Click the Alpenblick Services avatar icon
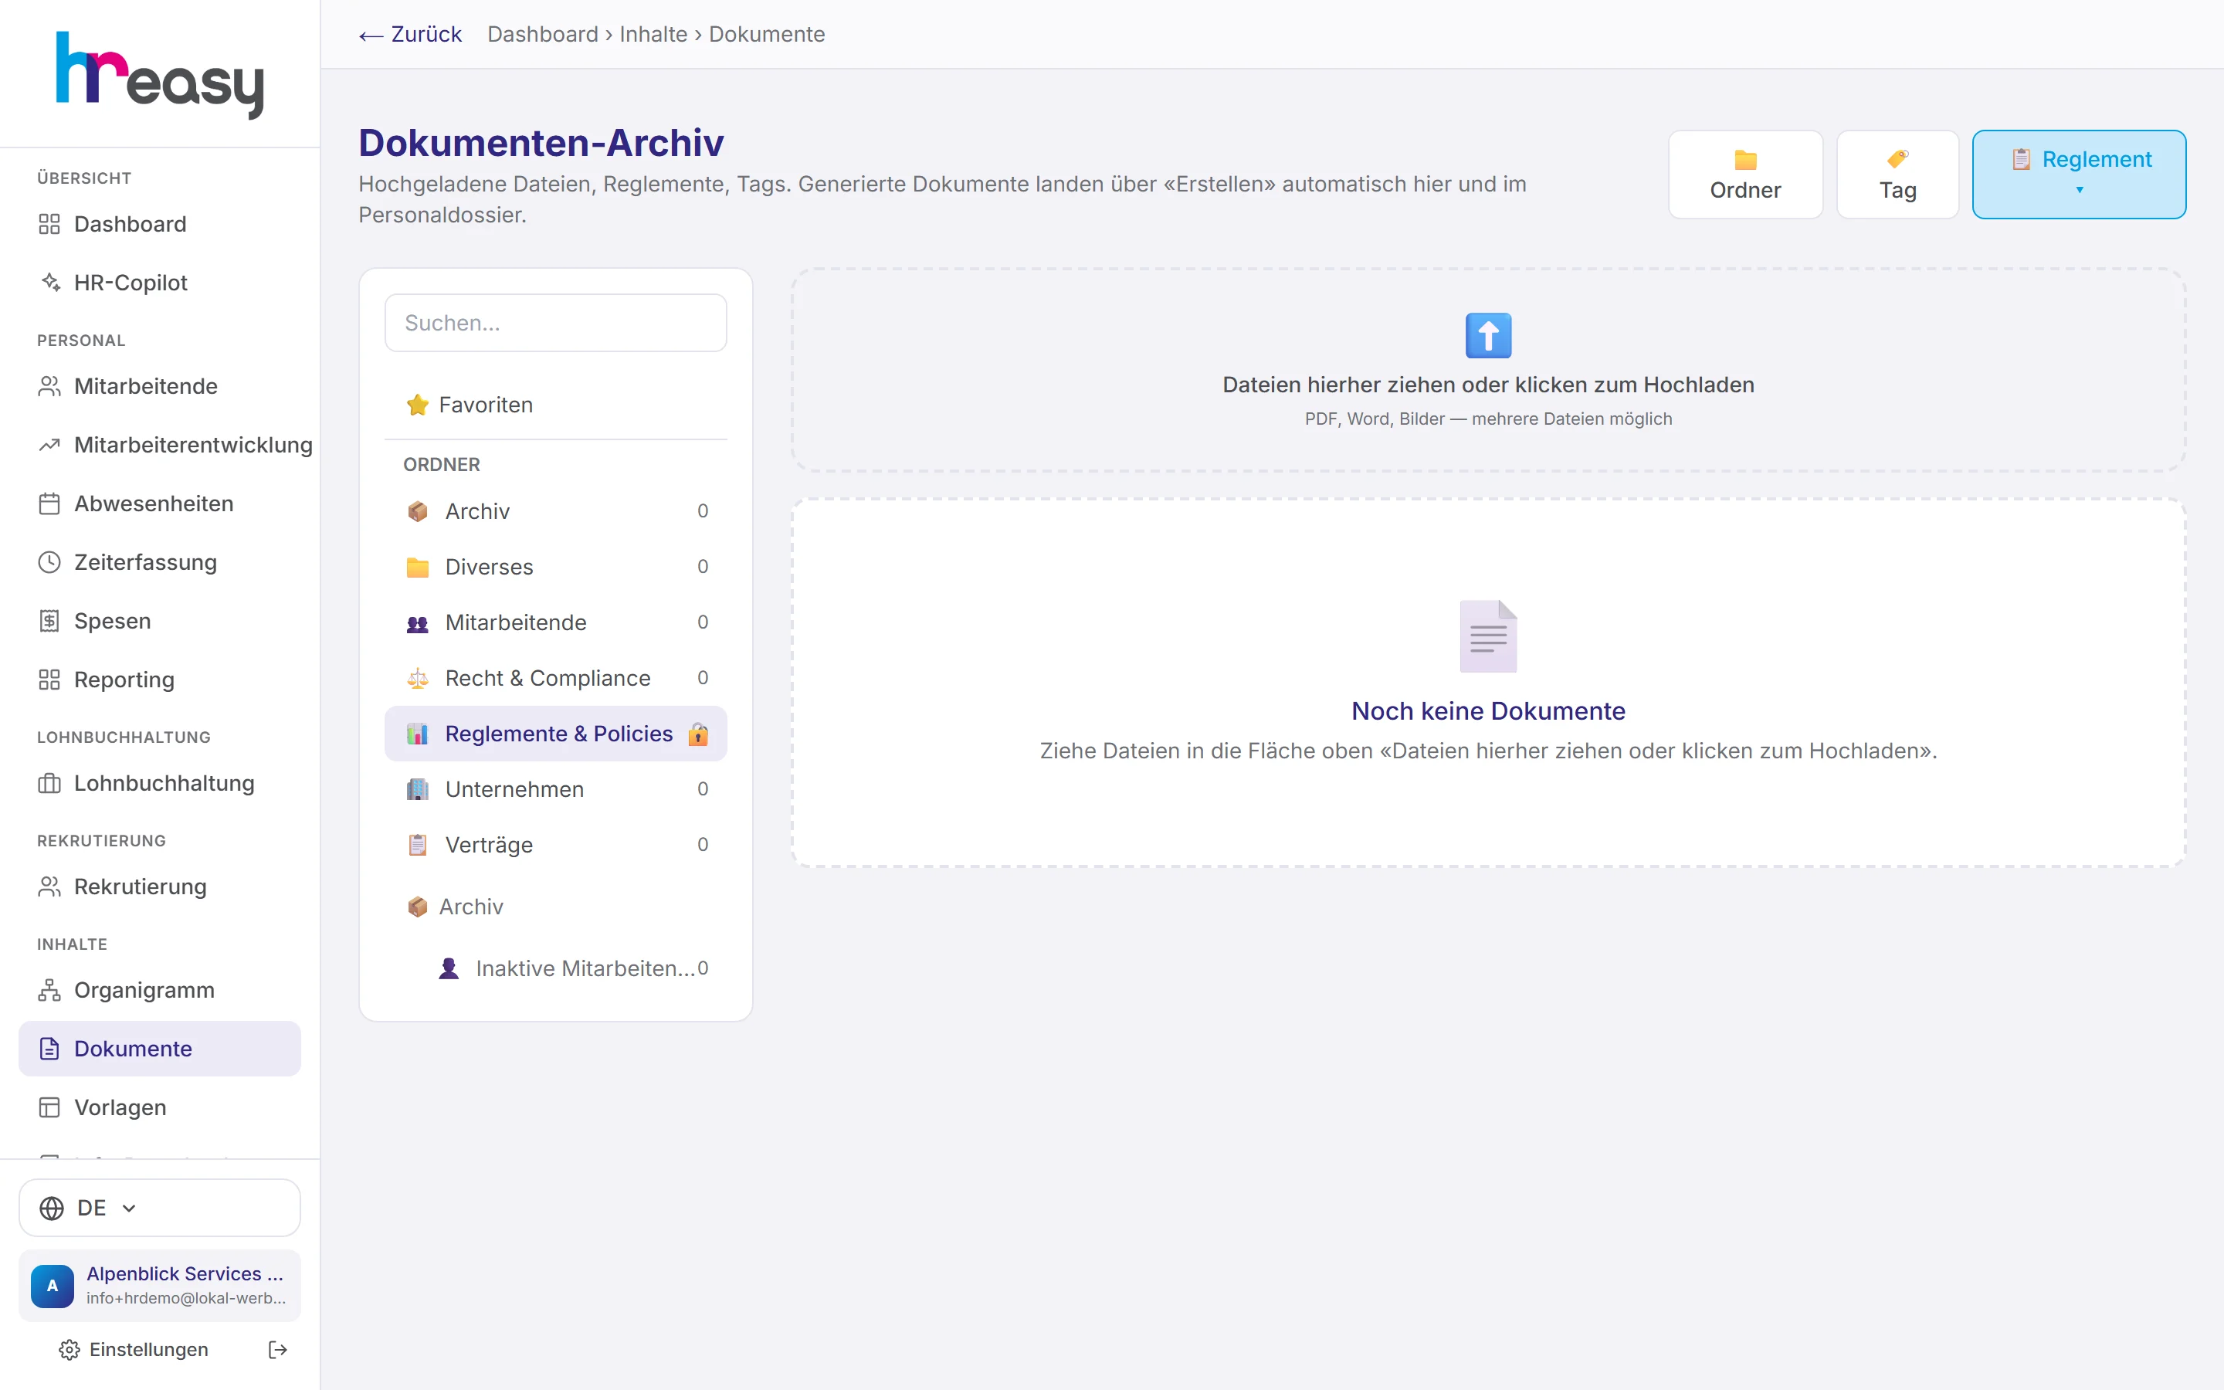2224x1390 pixels. [x=53, y=1285]
